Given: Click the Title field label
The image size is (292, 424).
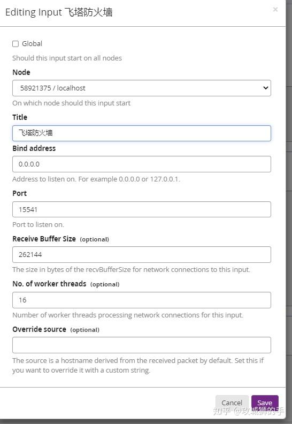Looking at the screenshot, I should point(20,117).
